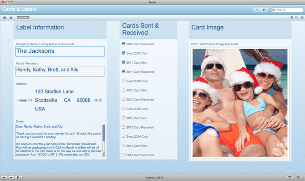Click the add form plus icon in toolbar
The image size is (305, 181).
(292, 18)
